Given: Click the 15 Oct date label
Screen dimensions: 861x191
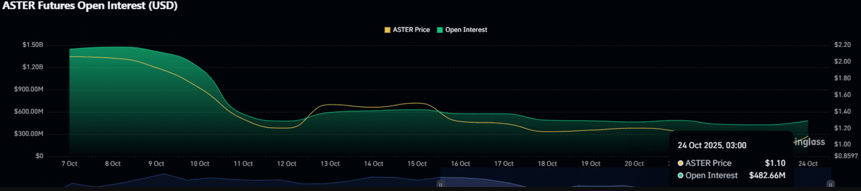Looking at the screenshot, I should (x=417, y=163).
